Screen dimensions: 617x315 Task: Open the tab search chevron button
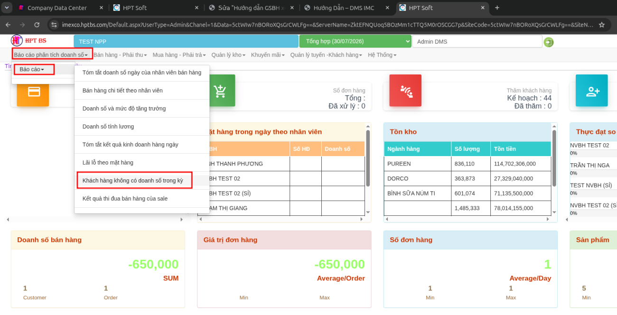[x=7, y=8]
